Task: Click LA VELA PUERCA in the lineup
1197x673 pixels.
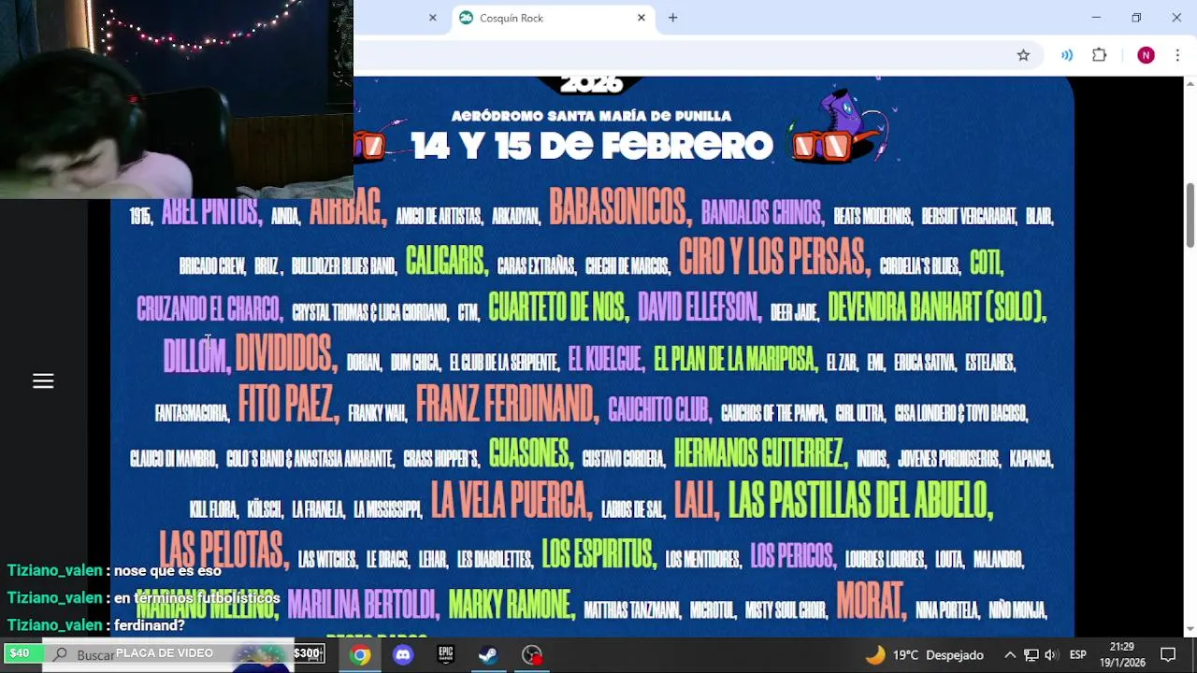Action: [x=512, y=500]
